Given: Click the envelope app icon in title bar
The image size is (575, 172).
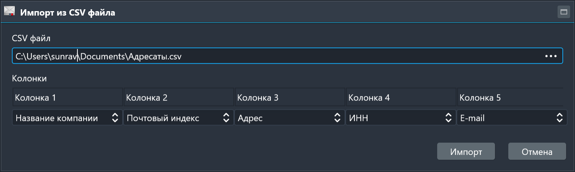Looking at the screenshot, I should point(9,11).
